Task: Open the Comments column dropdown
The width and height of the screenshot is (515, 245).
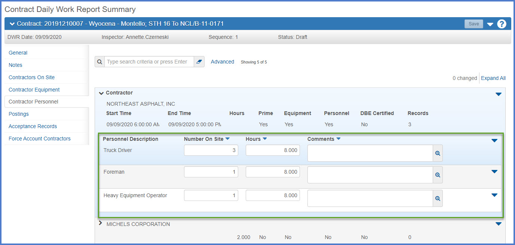Action: [338, 139]
